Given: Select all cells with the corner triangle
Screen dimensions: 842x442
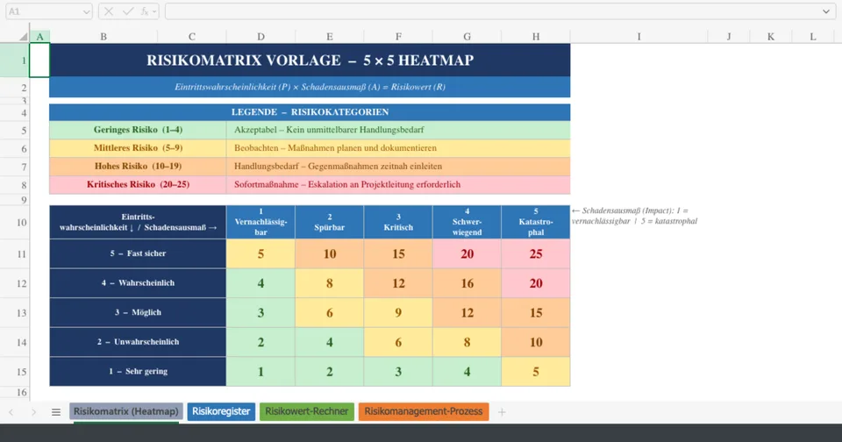Looking at the screenshot, I should coord(23,37).
